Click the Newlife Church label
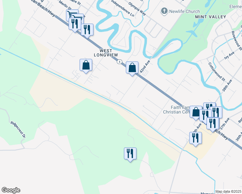This screenshot has height=194, width=242. click(184, 11)
